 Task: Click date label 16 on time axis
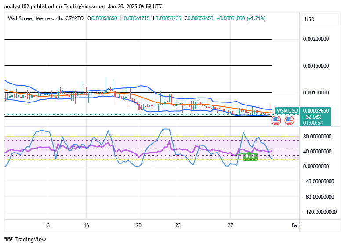(x=86, y=225)
